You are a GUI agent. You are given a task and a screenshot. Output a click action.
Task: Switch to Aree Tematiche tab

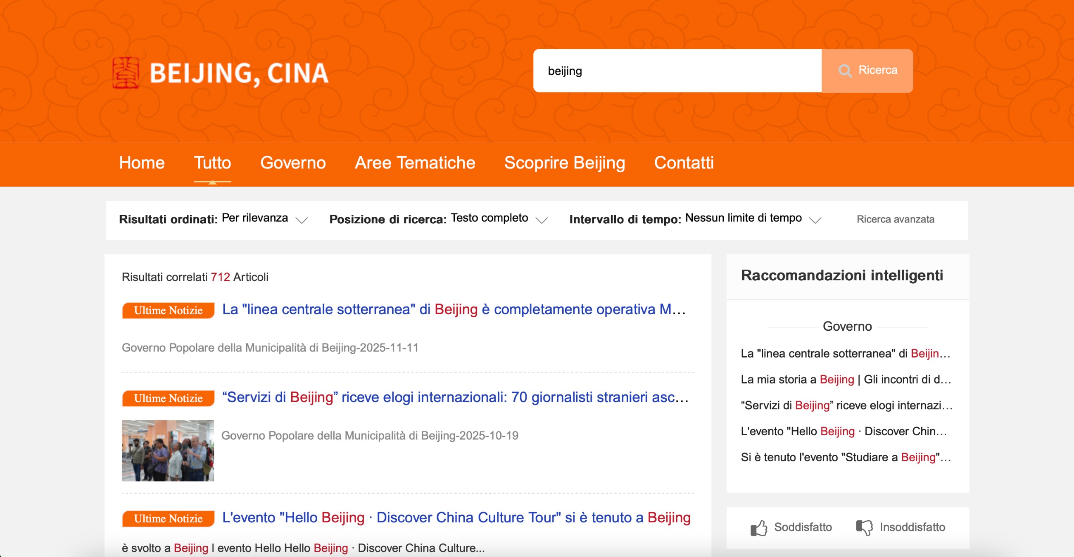pos(415,163)
